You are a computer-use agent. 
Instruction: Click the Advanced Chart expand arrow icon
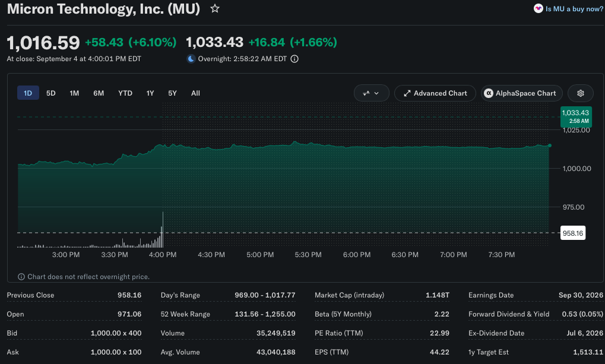click(x=407, y=93)
